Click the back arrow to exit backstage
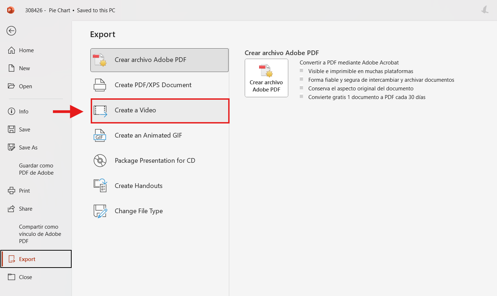Viewport: 497px width, 296px height. [11, 31]
